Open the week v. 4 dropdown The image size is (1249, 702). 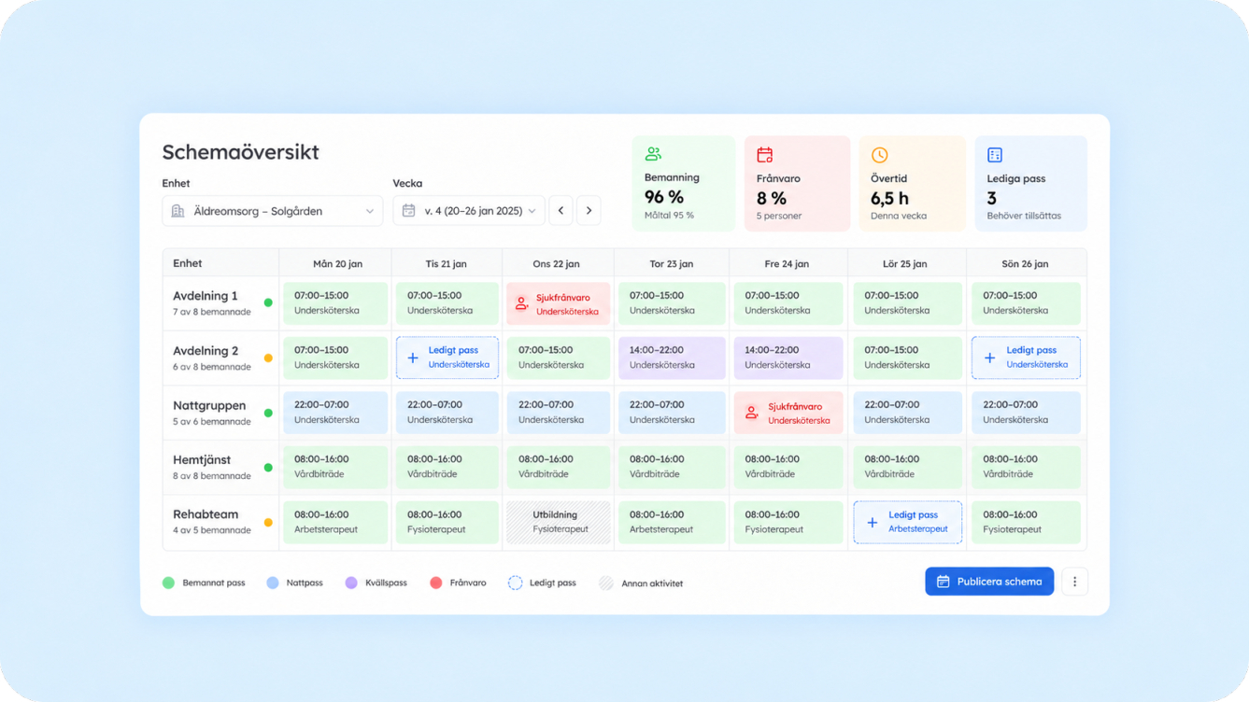[x=469, y=211]
